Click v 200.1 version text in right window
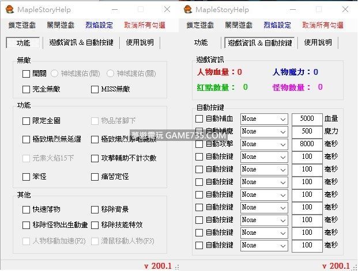Screen dimensions: 358x271 pyautogui.click(x=336, y=266)
